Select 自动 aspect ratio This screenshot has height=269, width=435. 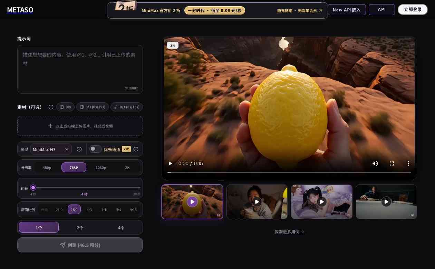point(45,210)
